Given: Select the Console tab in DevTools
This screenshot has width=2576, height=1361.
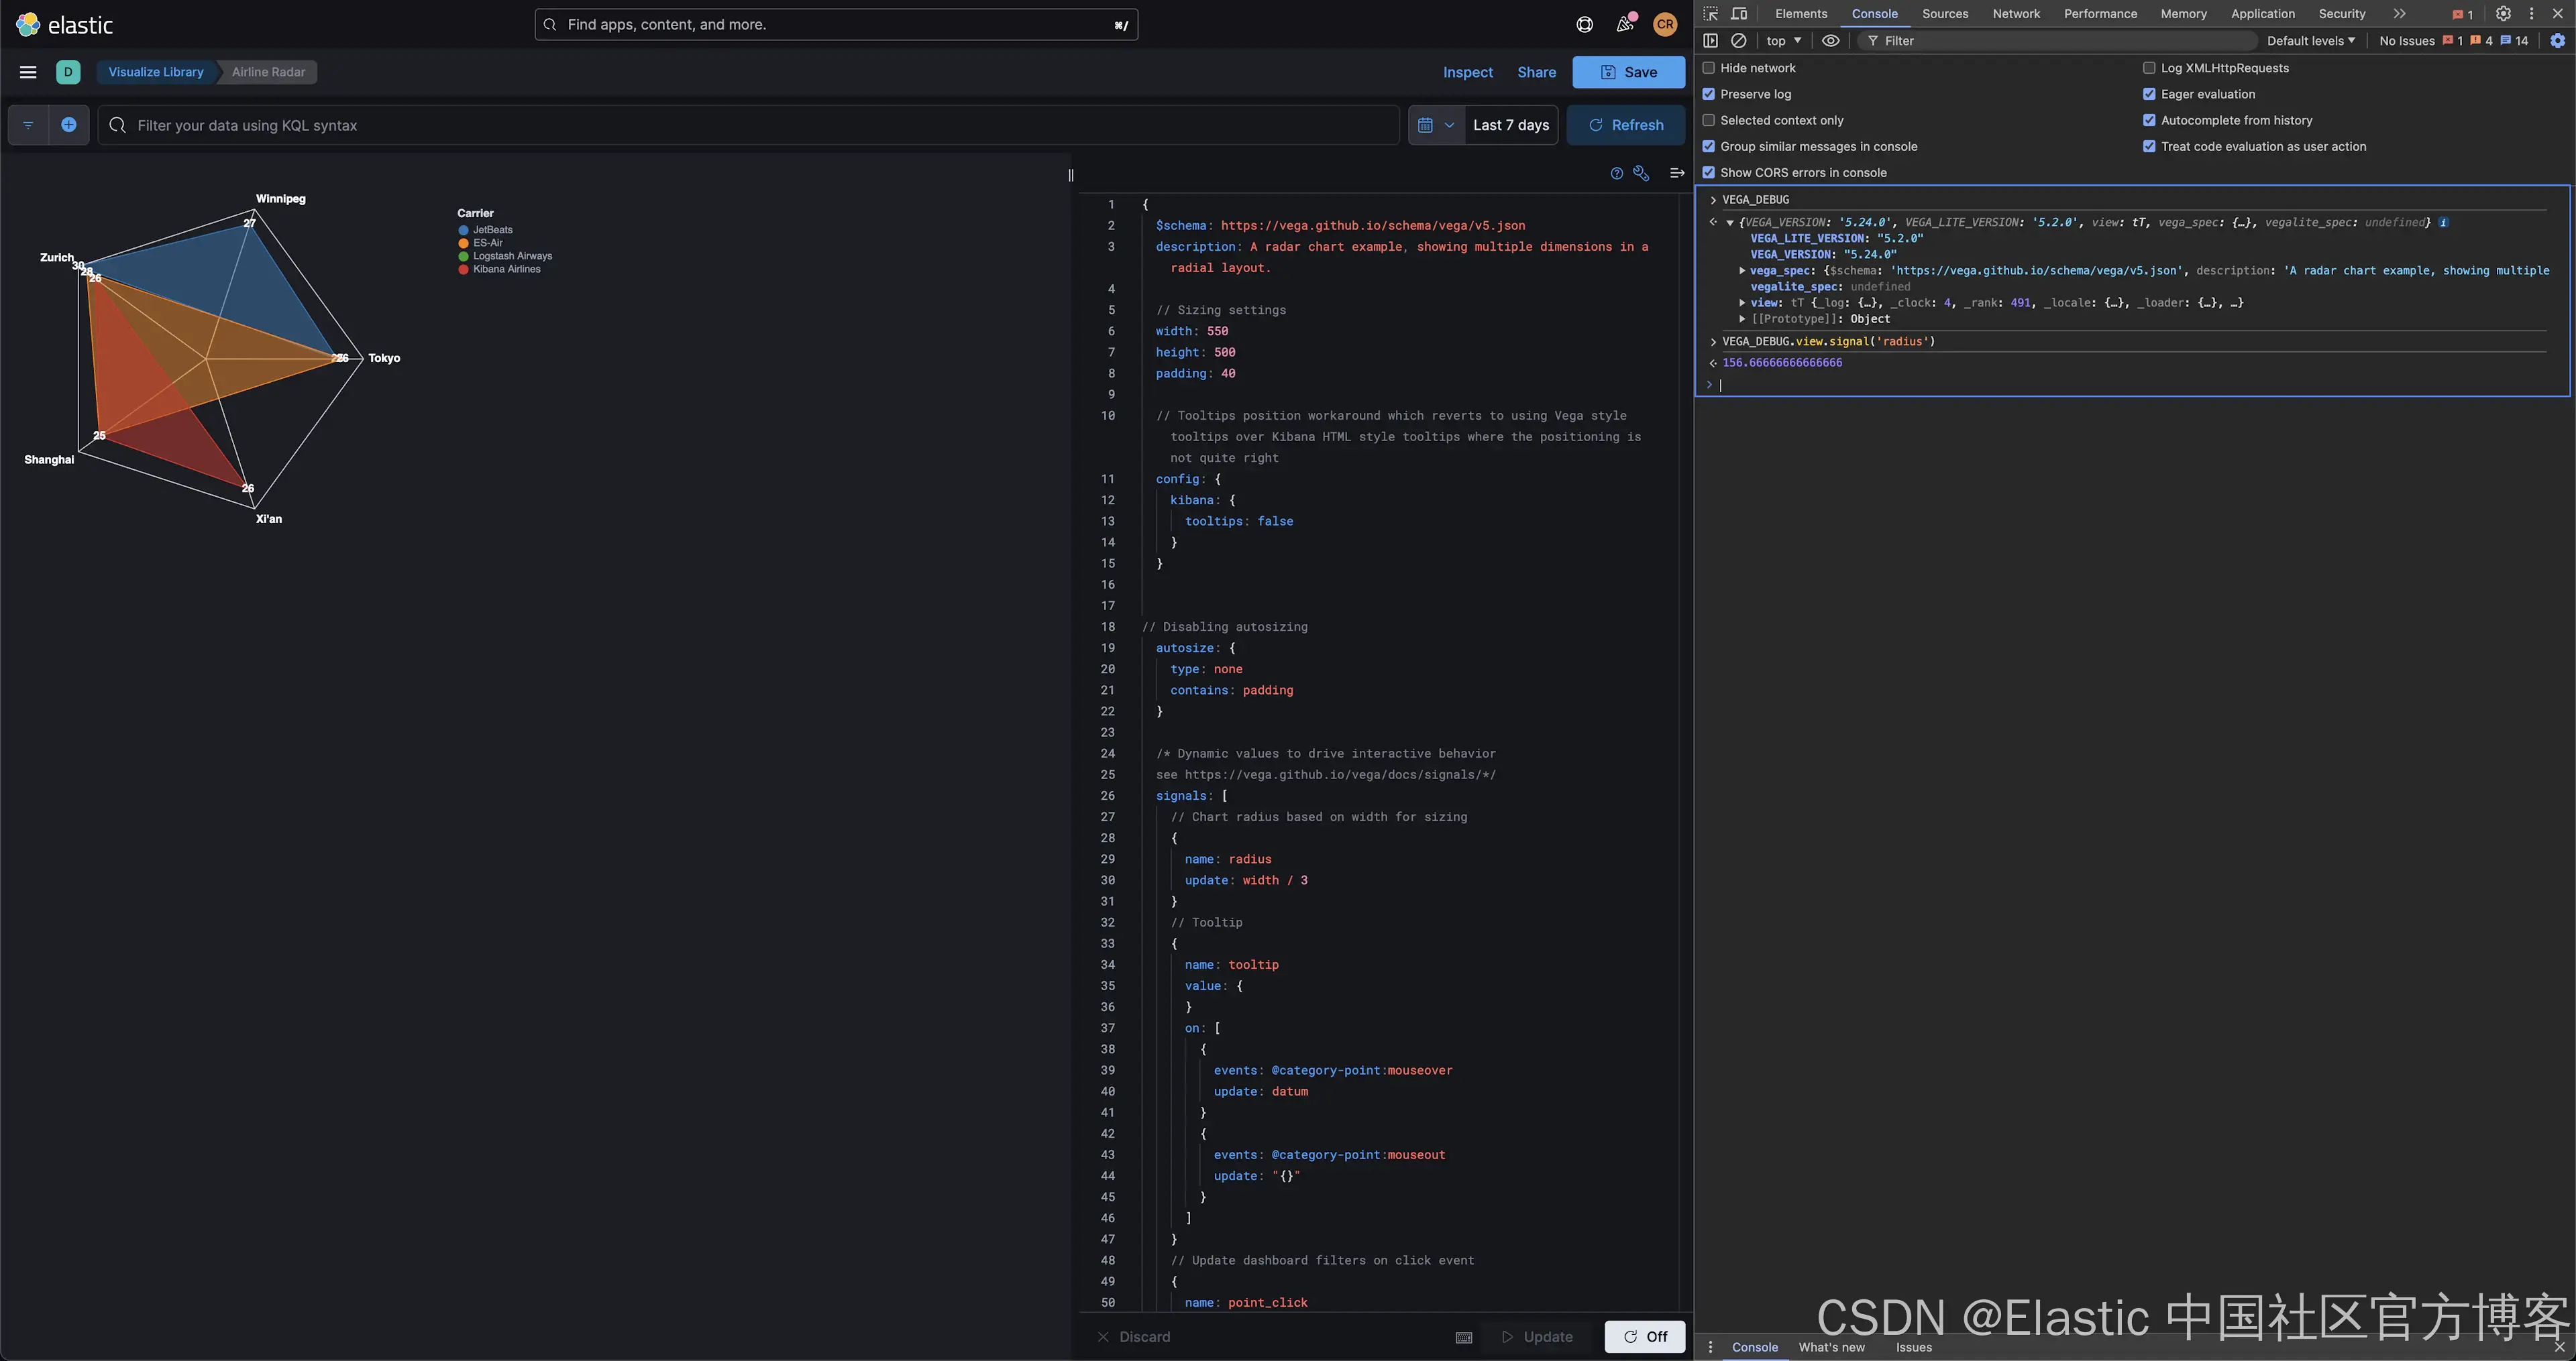Looking at the screenshot, I should click(1874, 13).
